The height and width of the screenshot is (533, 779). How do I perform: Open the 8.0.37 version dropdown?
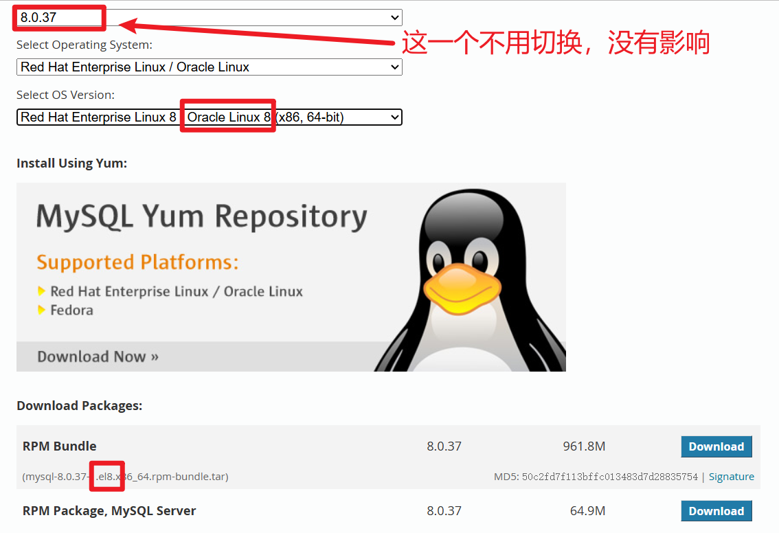(209, 17)
